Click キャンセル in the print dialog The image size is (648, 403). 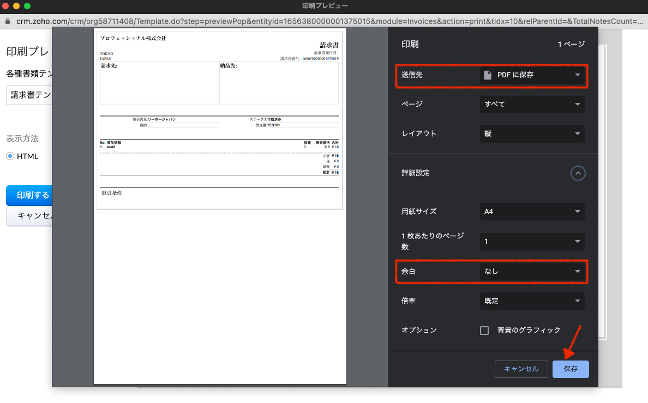[x=521, y=369]
